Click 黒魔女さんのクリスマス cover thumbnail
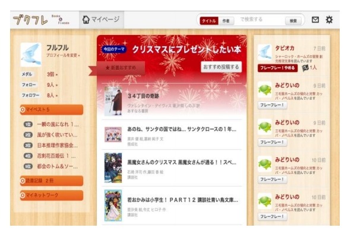Viewport: 348px width, 237px height. click(113, 168)
